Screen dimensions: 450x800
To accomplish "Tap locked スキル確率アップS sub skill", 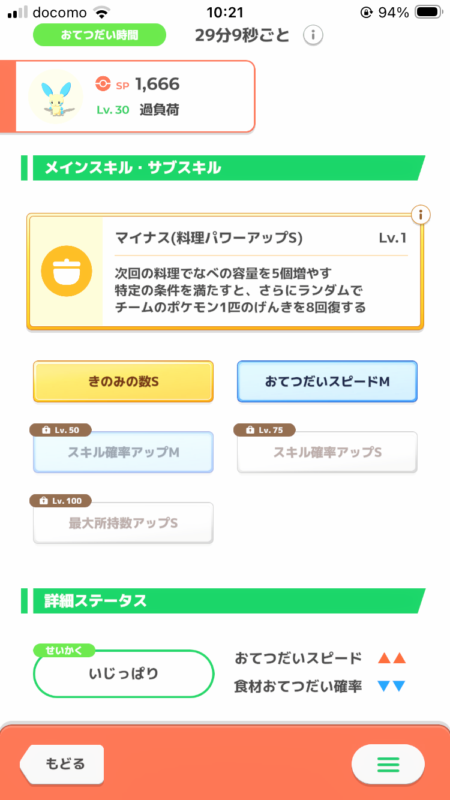I will tap(327, 452).
